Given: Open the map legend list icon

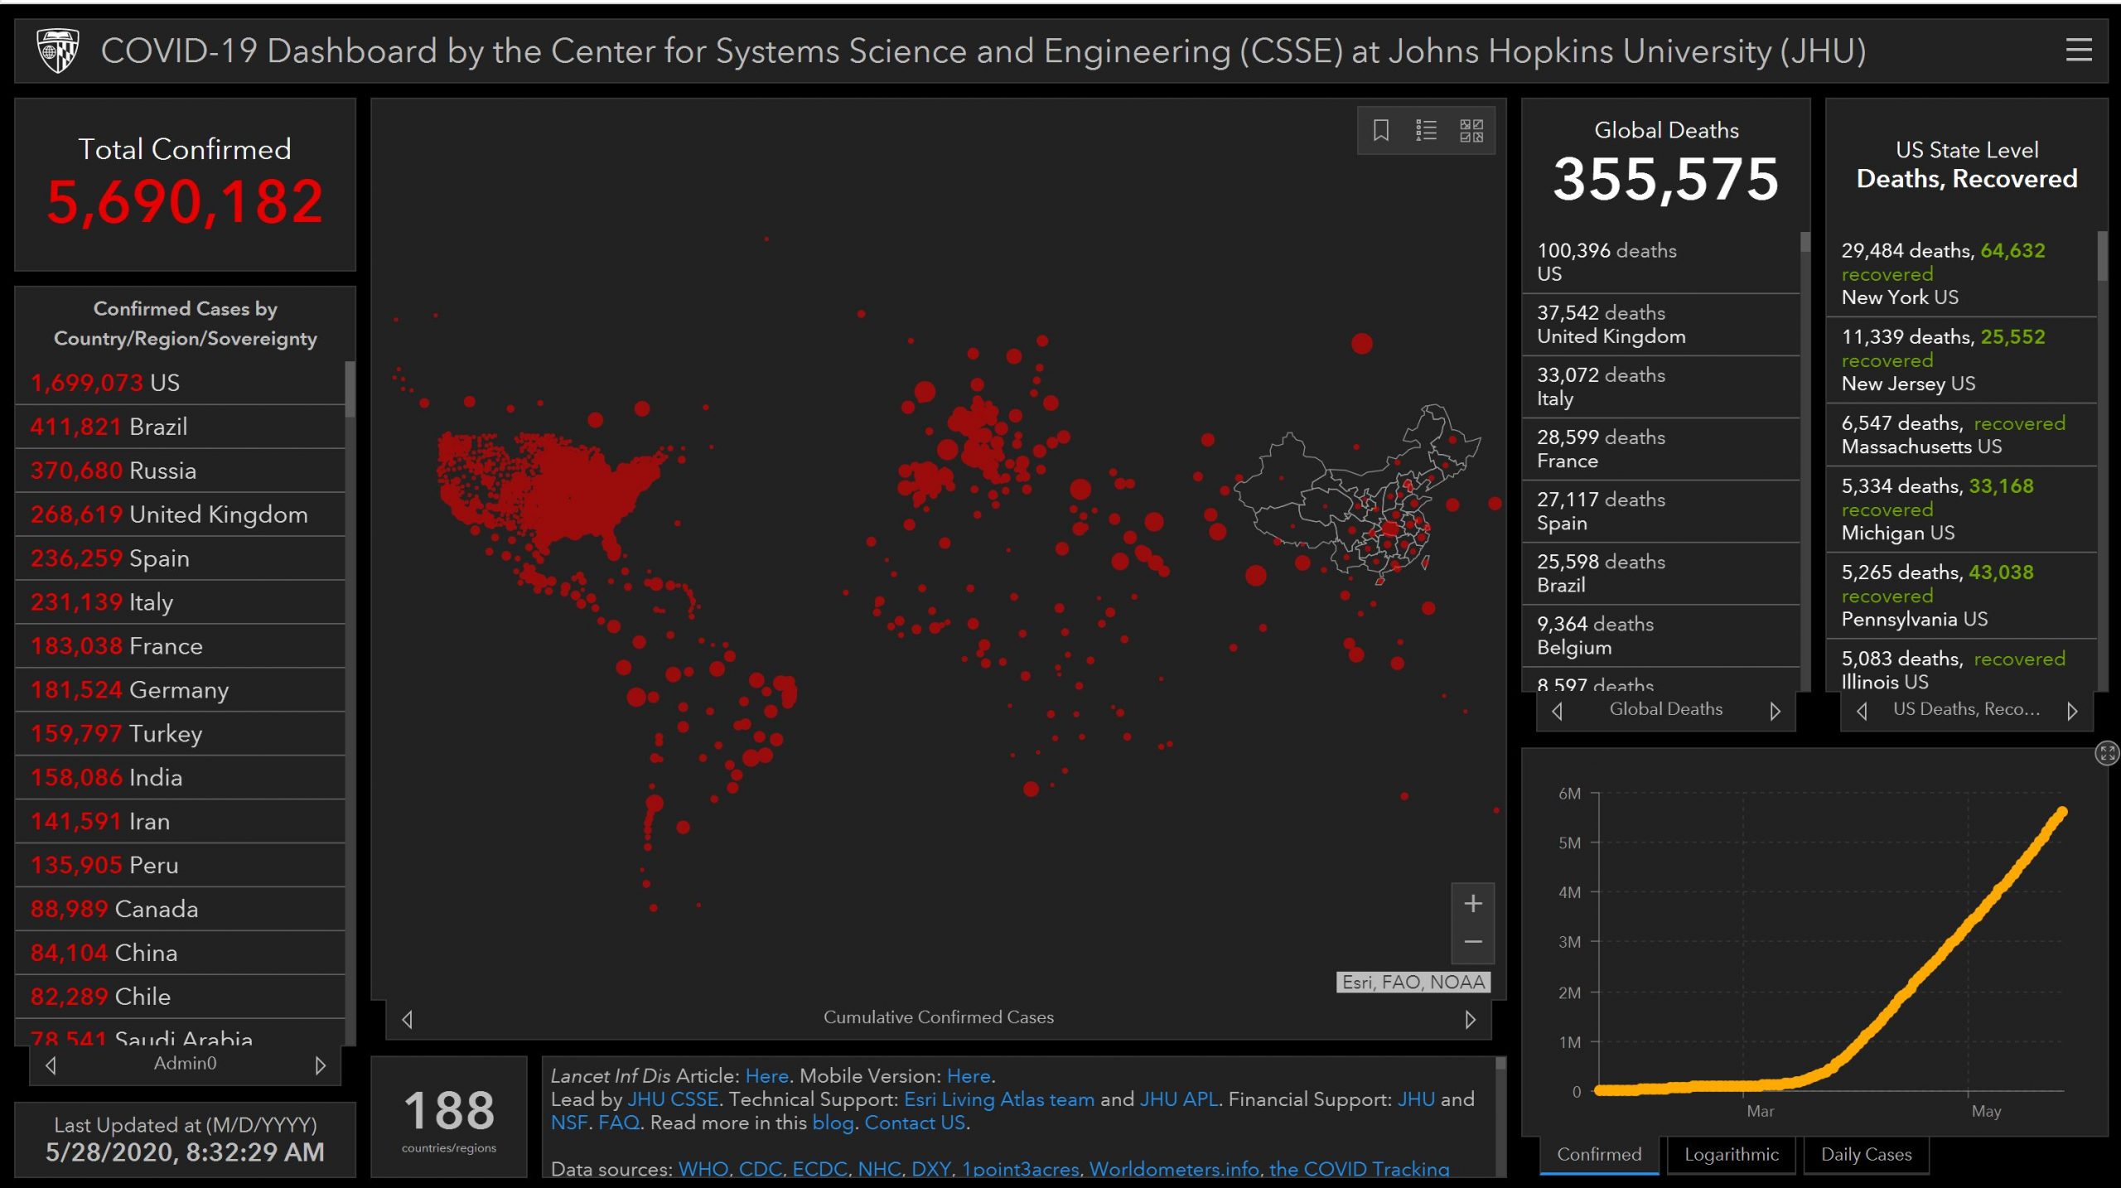Looking at the screenshot, I should point(1426,130).
